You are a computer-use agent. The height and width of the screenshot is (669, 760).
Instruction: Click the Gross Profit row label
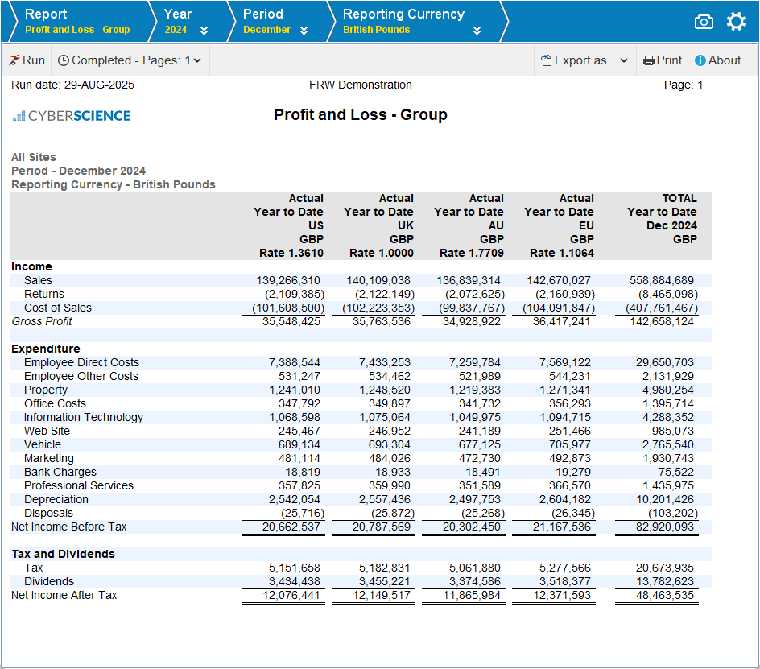click(42, 321)
